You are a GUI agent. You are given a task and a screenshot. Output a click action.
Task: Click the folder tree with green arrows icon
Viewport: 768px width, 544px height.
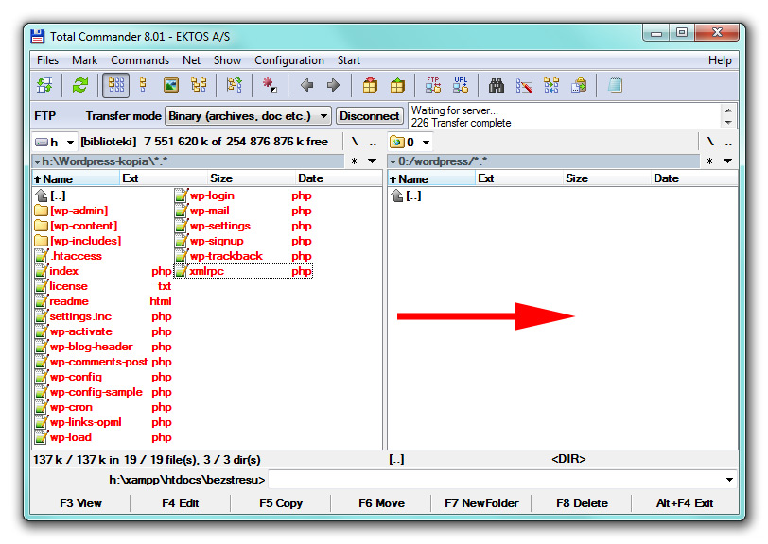click(235, 86)
